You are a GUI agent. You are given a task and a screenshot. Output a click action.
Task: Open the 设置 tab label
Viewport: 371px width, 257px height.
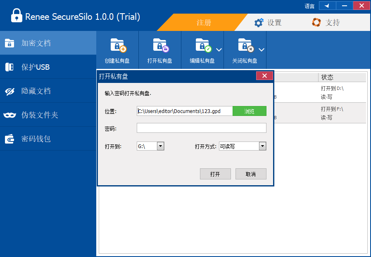click(x=274, y=23)
